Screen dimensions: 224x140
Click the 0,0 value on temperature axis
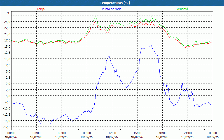8,83
